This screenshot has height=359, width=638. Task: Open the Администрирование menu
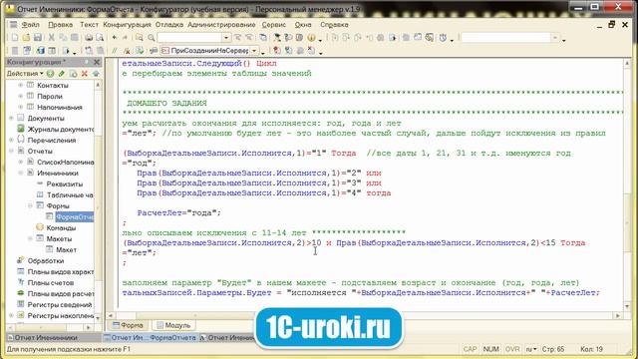(x=221, y=24)
